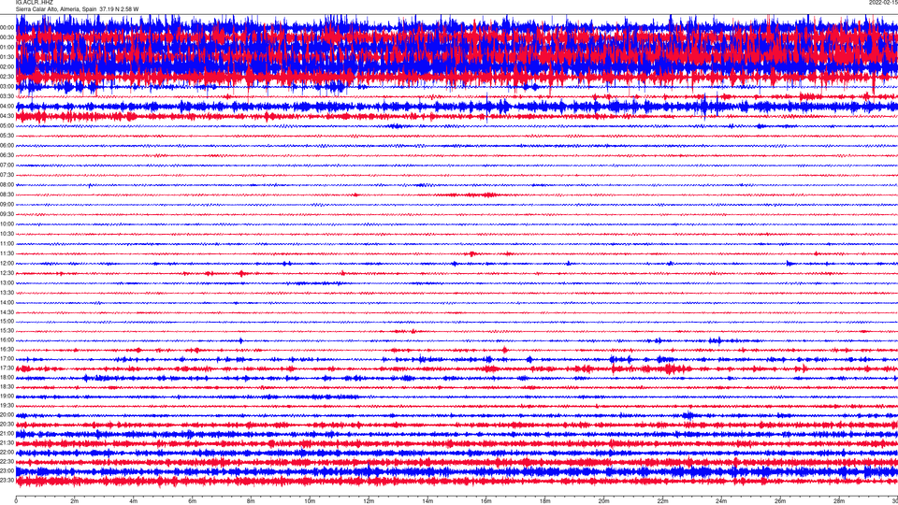This screenshot has width=898, height=505.
Task: Click the "22m" axis tick label
Action: (x=662, y=501)
